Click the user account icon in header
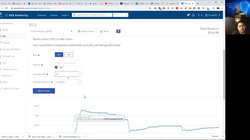The image size is (250, 140). pos(188,15)
